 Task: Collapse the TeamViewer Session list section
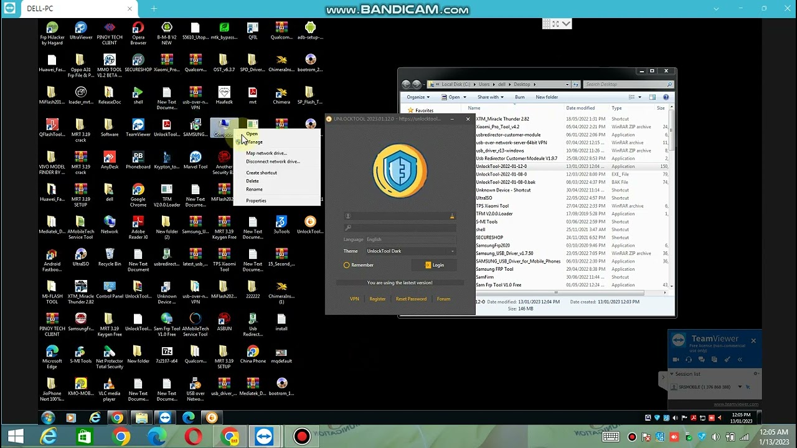[672, 374]
